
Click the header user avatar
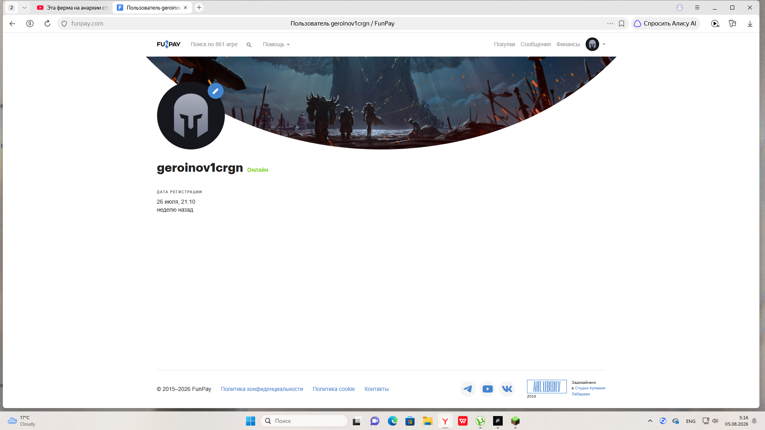pos(592,44)
